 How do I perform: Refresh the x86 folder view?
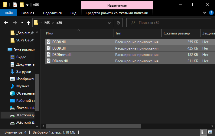tap(118, 23)
